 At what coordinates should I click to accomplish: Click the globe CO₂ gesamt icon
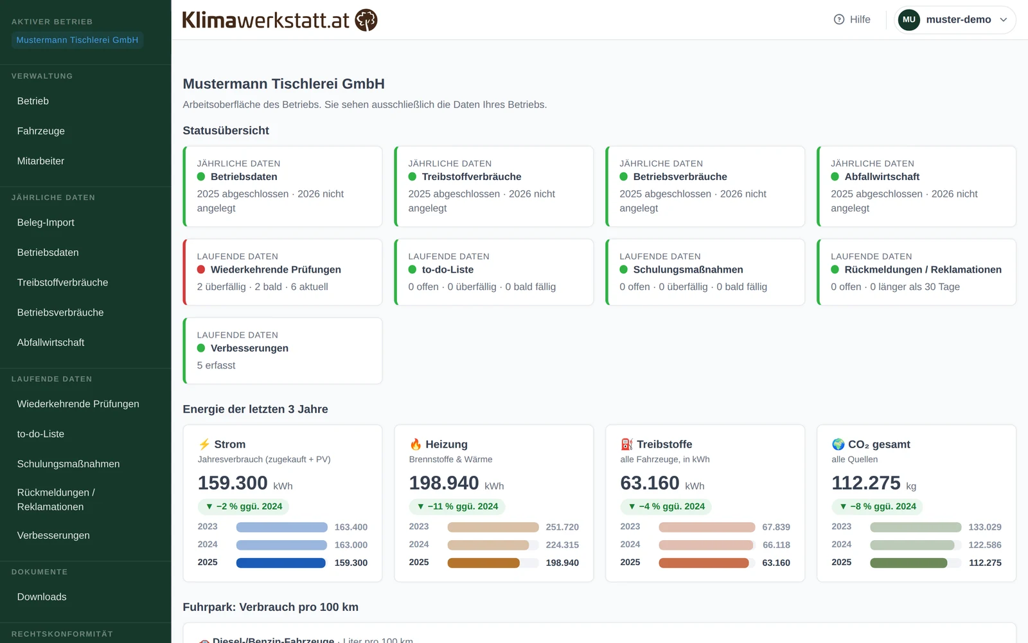coord(838,444)
